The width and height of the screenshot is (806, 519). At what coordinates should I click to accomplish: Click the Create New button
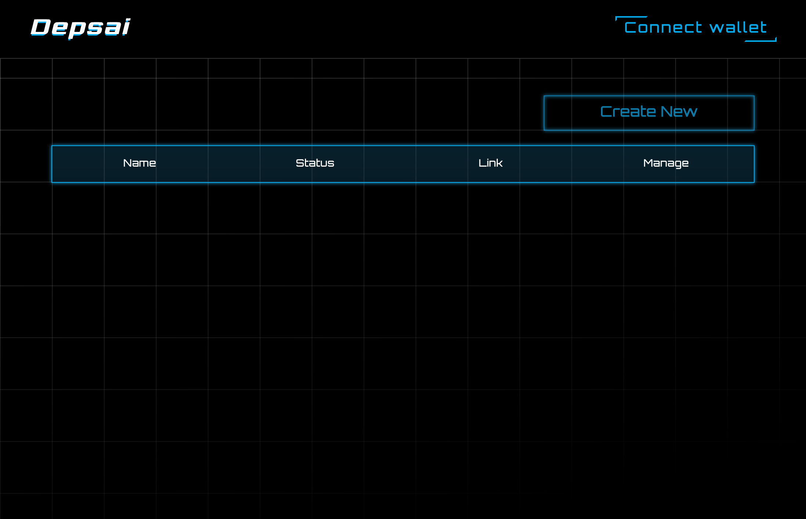click(x=649, y=113)
